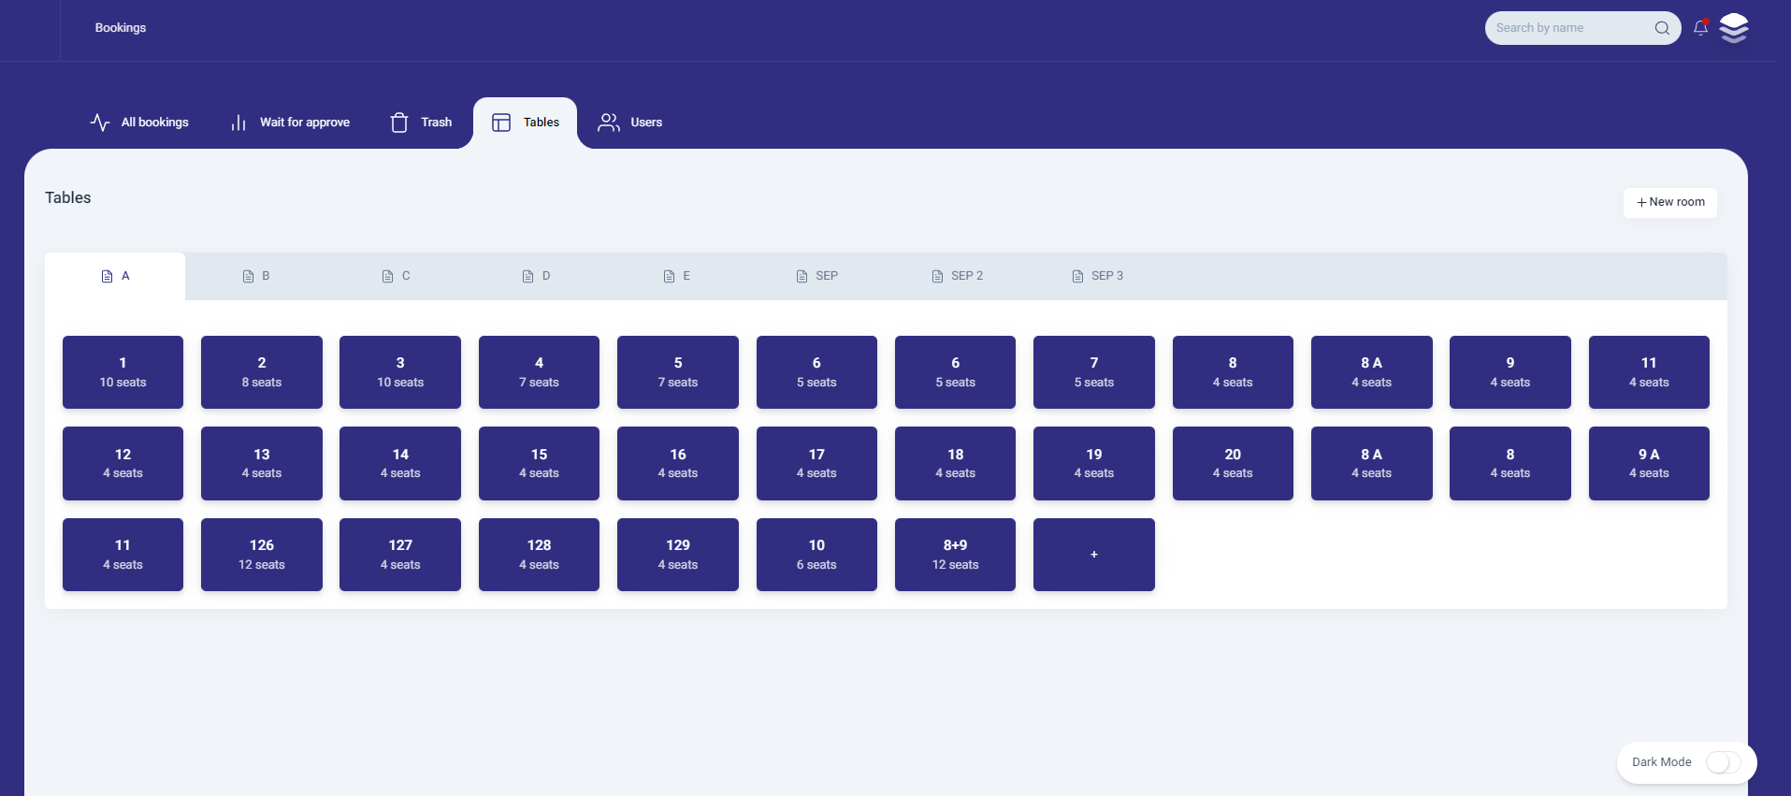
Task: Click the document icon on room B
Action: coord(248,276)
